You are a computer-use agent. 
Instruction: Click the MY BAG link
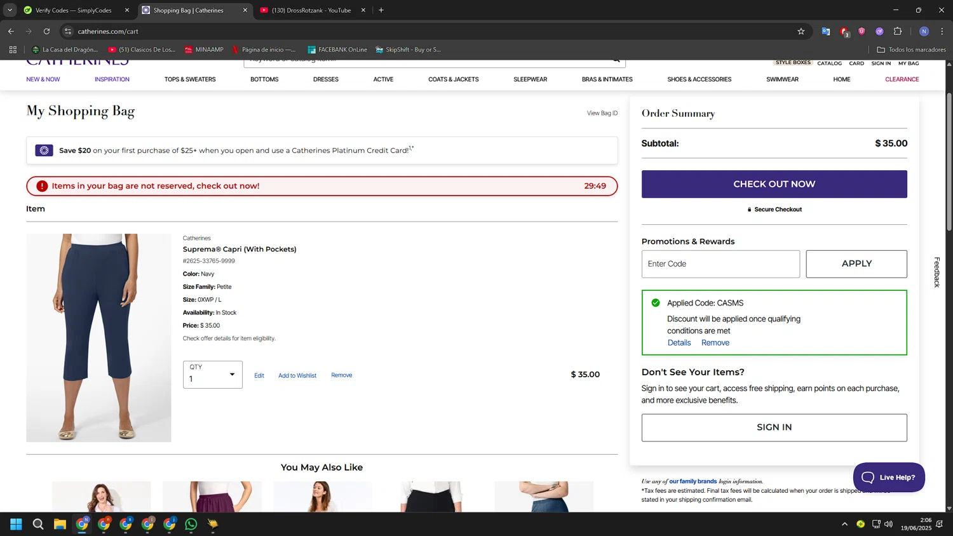[x=909, y=64]
